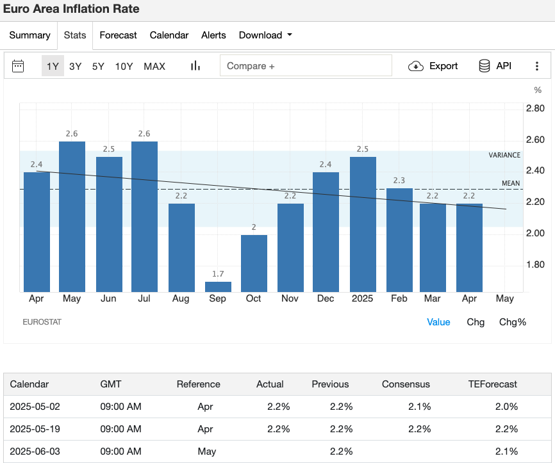Open the calendar date picker icon
The image size is (555, 463).
[18, 66]
